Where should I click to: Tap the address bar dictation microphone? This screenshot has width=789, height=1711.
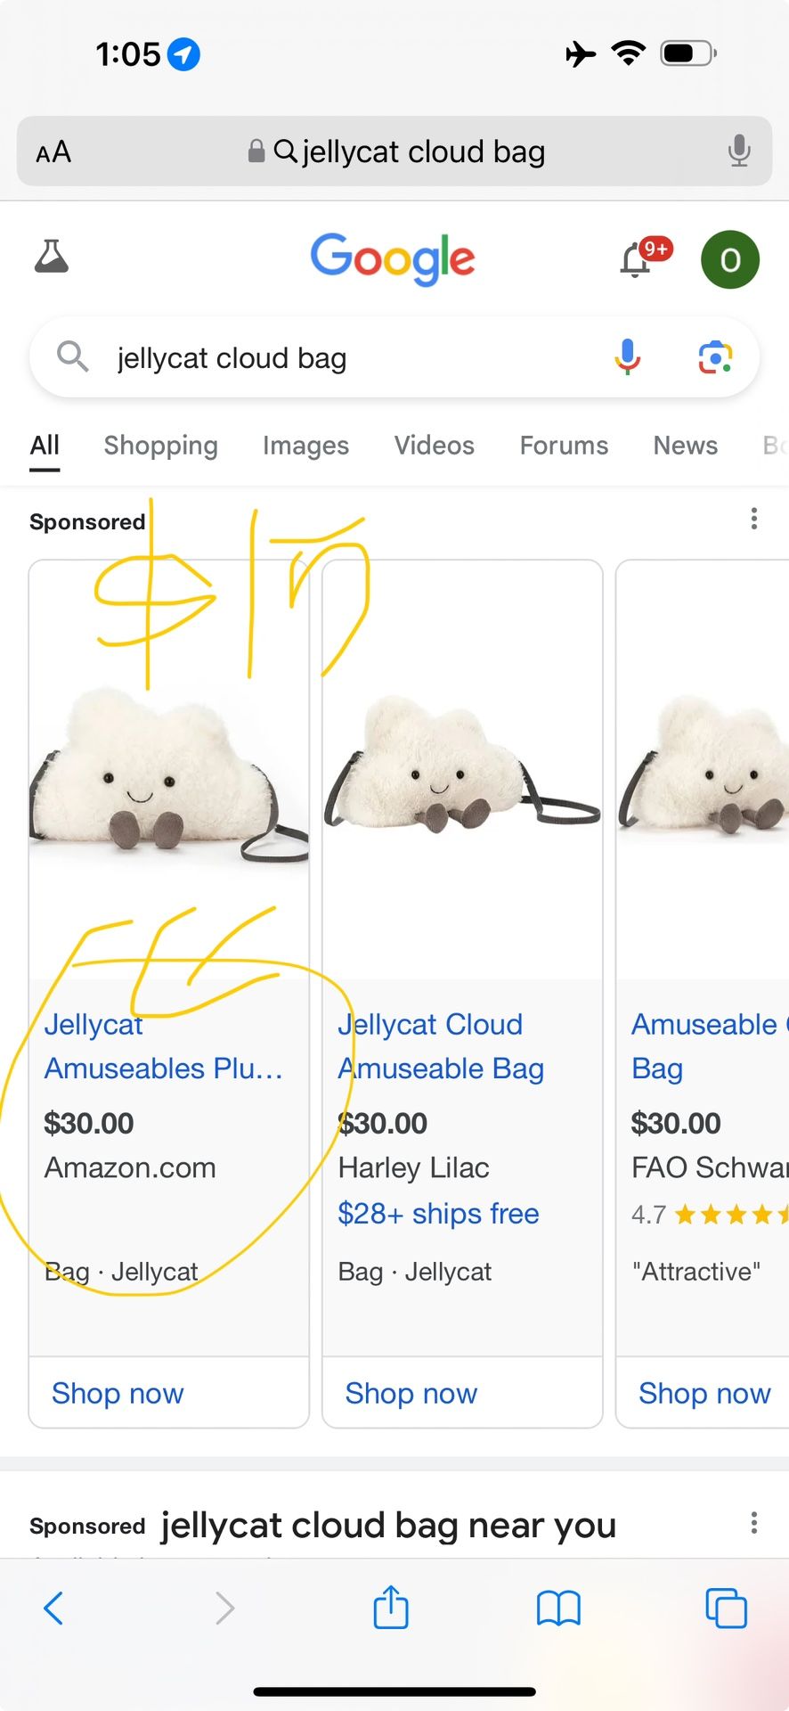[738, 151]
